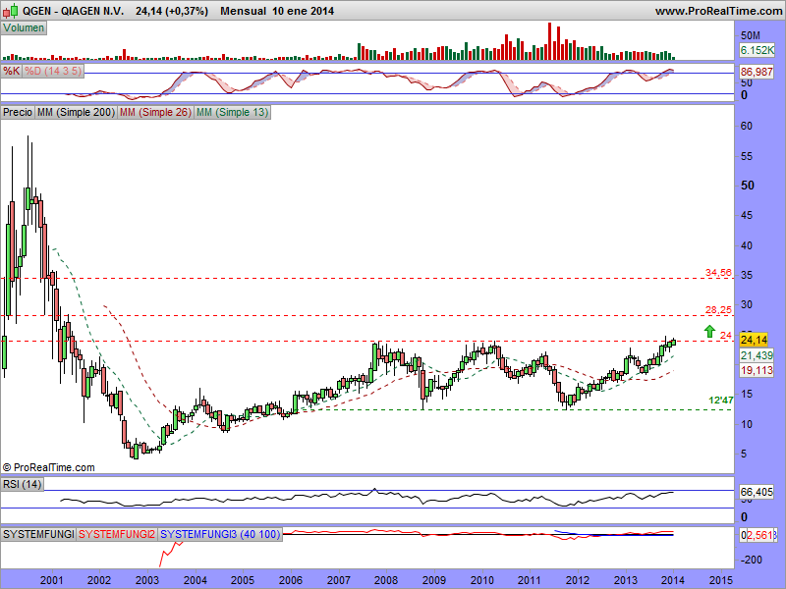The height and width of the screenshot is (589, 786).
Task: Click the 2008 label on time axis
Action: pos(386,580)
